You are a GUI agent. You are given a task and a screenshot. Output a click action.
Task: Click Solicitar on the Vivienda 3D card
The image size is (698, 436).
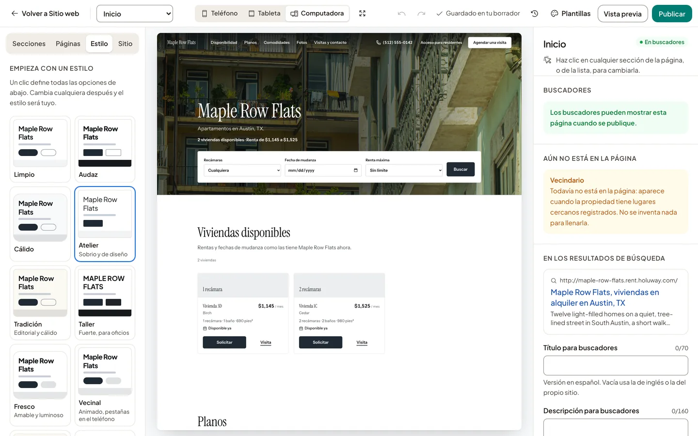[224, 343]
